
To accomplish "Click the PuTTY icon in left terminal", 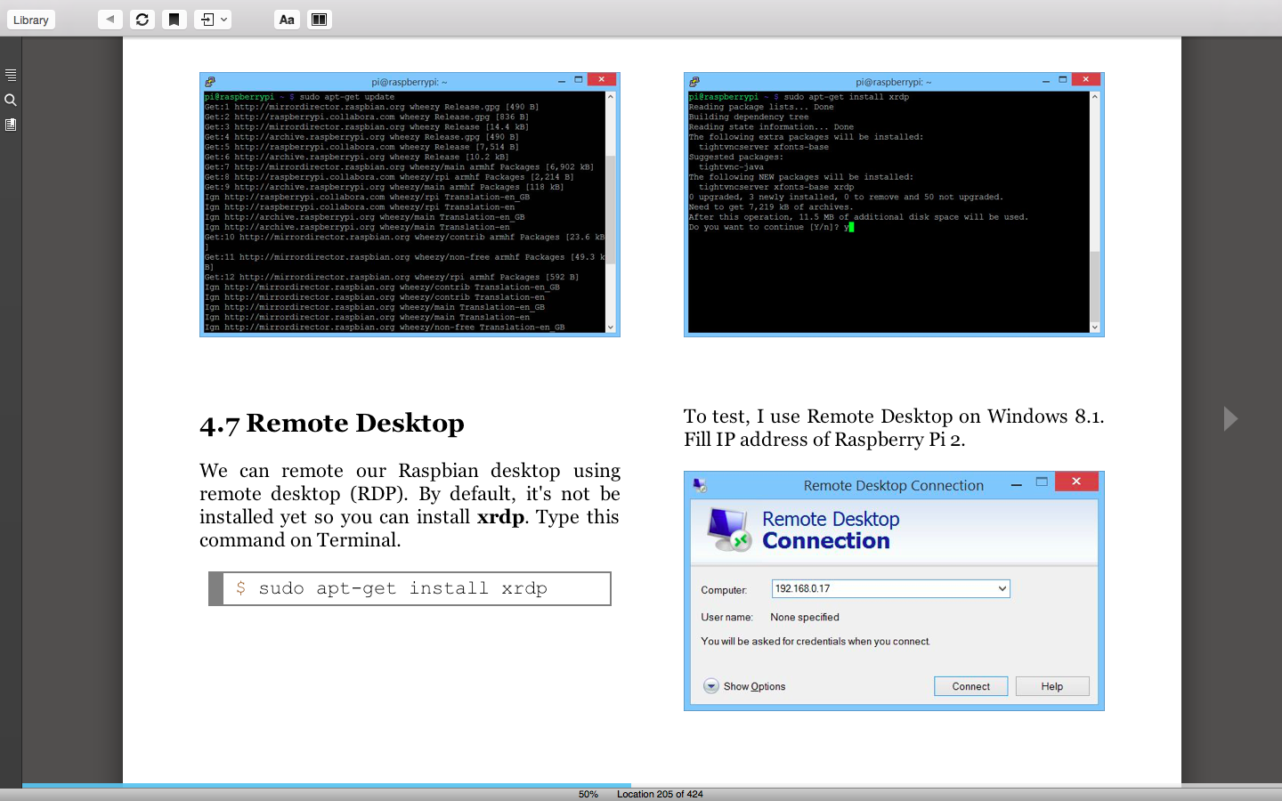I will [210, 81].
